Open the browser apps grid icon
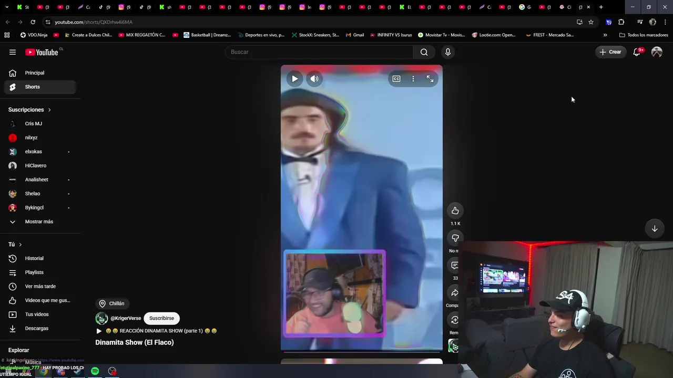This screenshot has height=378, width=673. 7,35
